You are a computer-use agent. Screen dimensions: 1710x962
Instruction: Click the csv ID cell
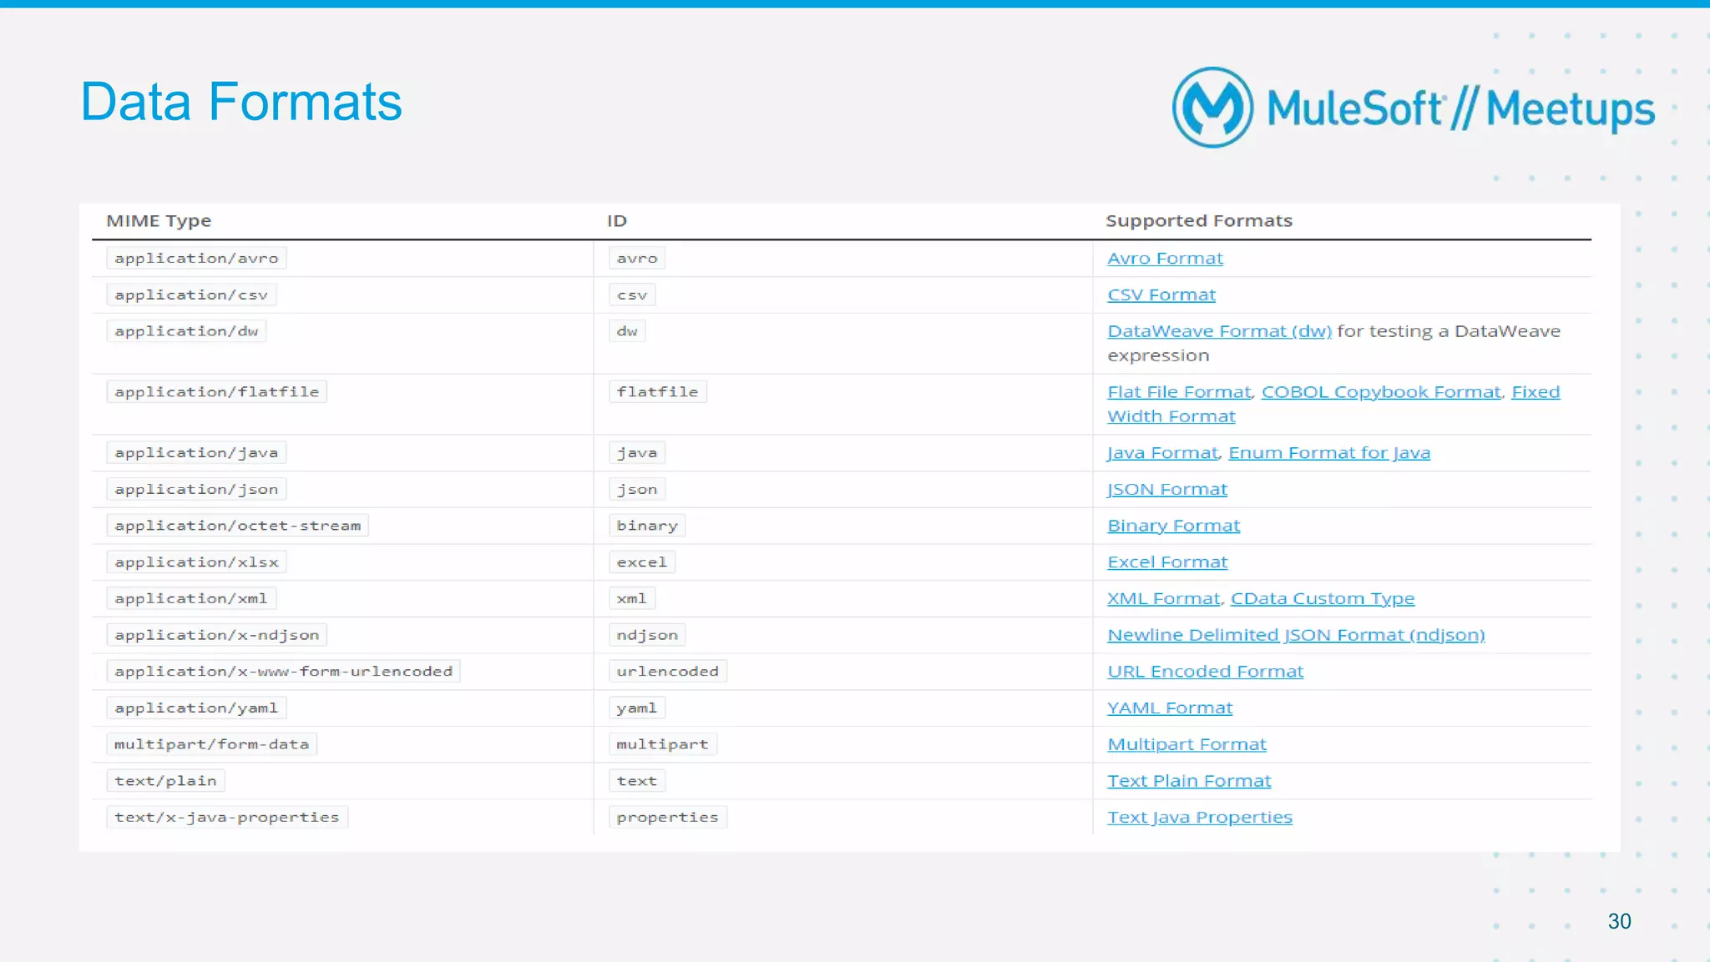(x=632, y=295)
